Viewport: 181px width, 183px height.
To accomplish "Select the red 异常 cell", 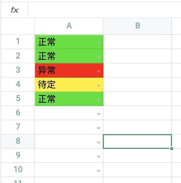I will click(x=69, y=70).
